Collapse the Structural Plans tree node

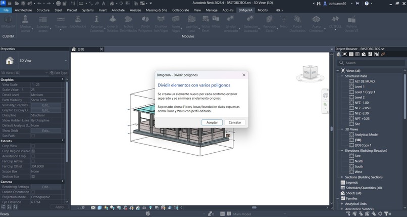(342, 76)
